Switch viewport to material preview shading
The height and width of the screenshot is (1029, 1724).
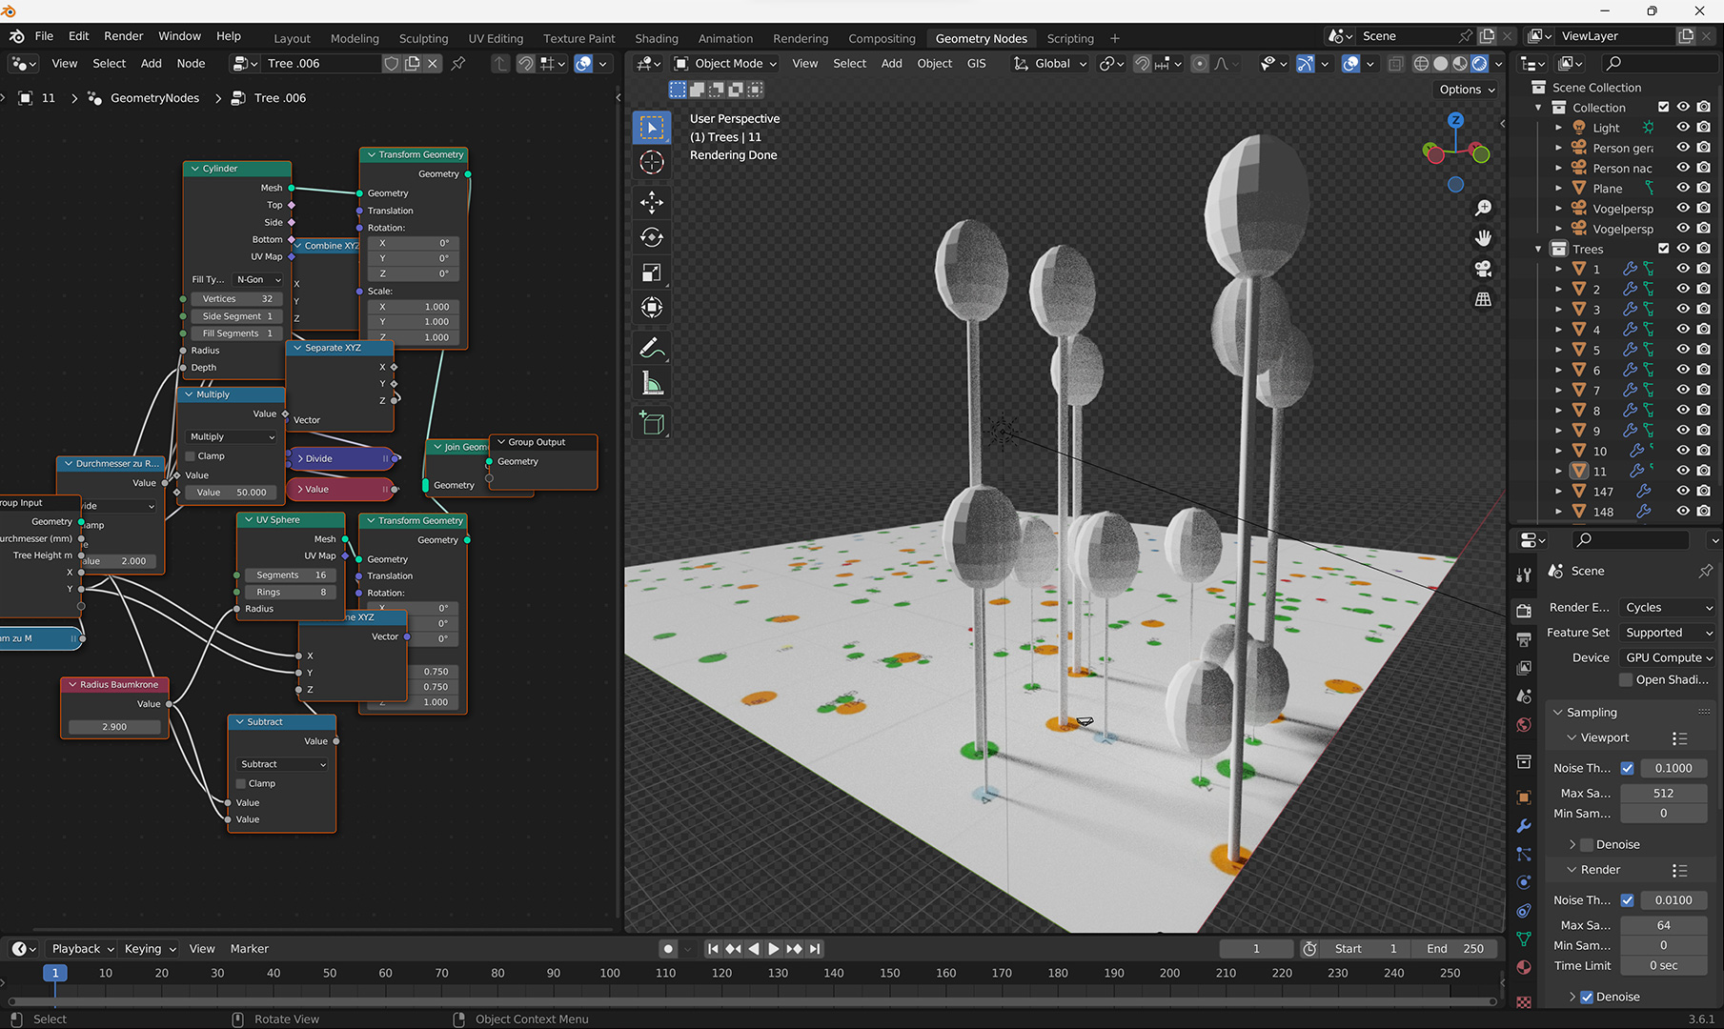pos(1460,64)
